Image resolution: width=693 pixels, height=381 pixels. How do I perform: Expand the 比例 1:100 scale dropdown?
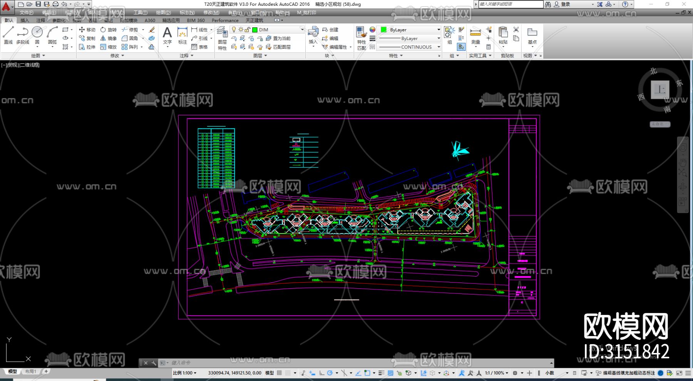coord(185,373)
